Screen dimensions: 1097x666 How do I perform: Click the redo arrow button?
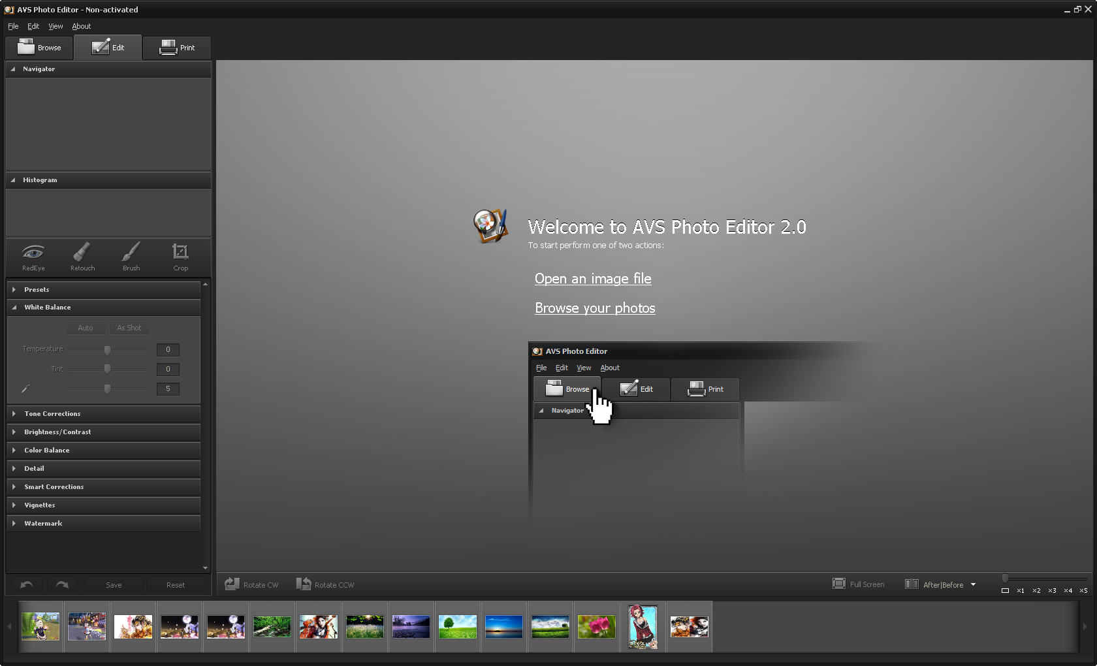tap(62, 584)
